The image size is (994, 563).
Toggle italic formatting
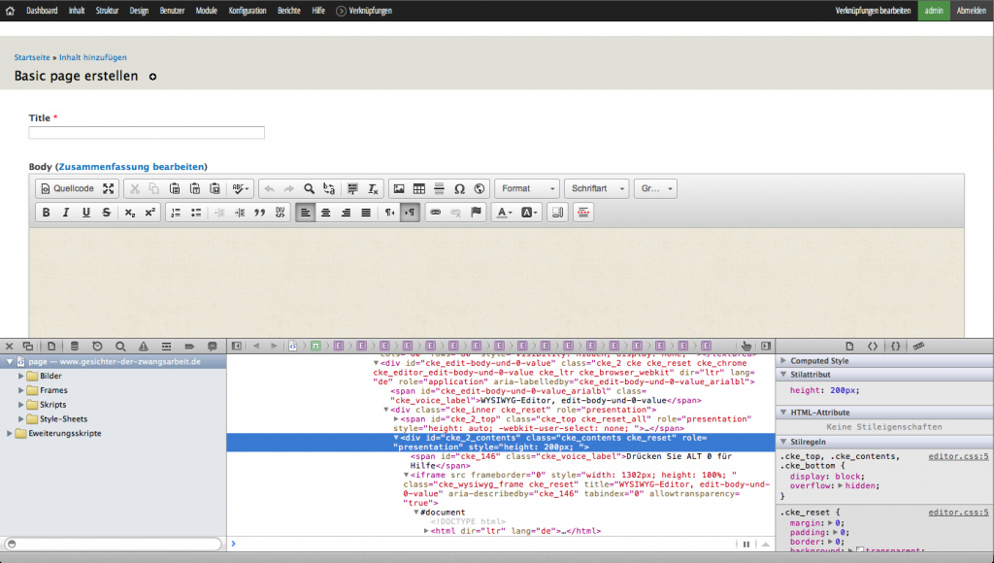66,213
